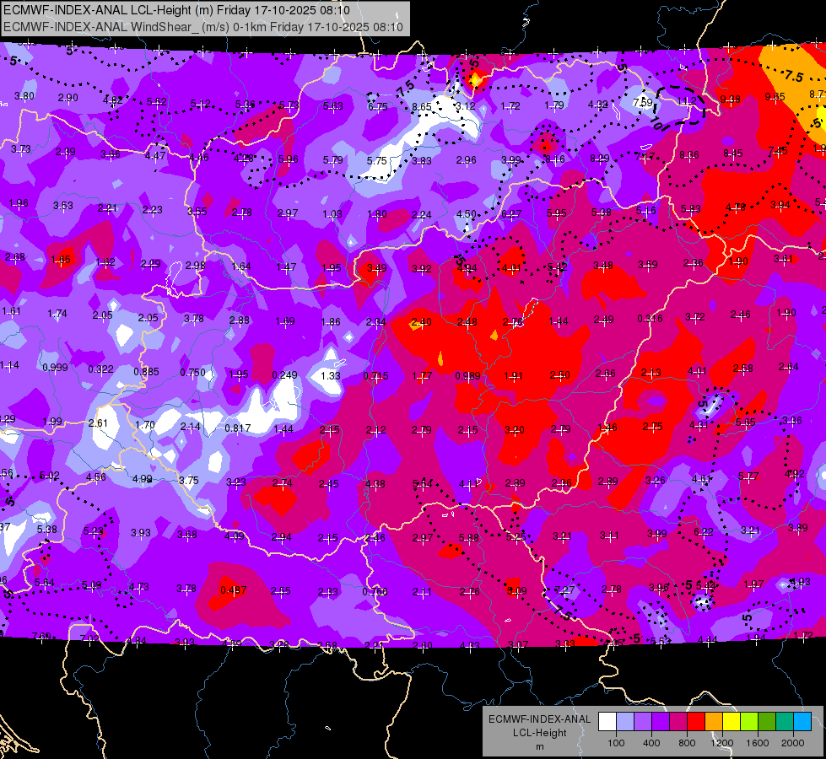Image resolution: width=826 pixels, height=759 pixels.
Task: Select the dark green legend swatch
Action: tap(767, 721)
